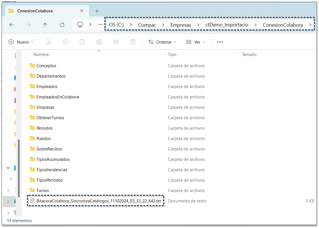Click the Rename icon in toolbar

[x=99, y=42]
